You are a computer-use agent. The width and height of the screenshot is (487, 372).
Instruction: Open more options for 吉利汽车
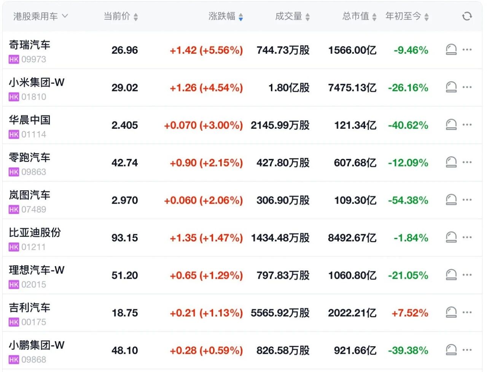pos(467,312)
